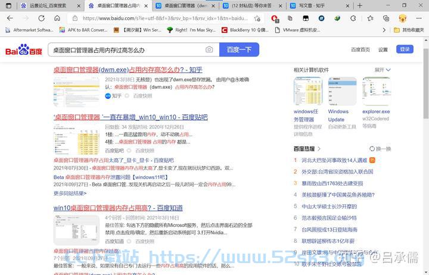Open hot search 河北大巴坠河事故致14人遇难
This screenshot has height=275, width=429.
tap(334, 160)
